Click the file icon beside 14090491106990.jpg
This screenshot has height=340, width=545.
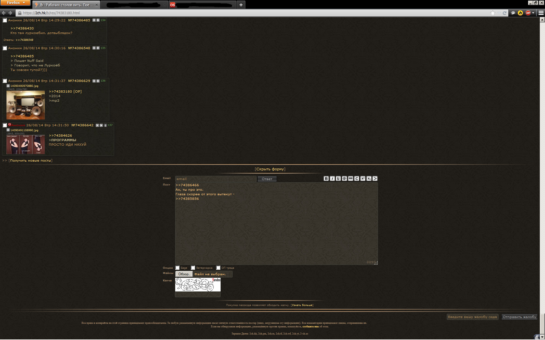pyautogui.click(x=8, y=130)
